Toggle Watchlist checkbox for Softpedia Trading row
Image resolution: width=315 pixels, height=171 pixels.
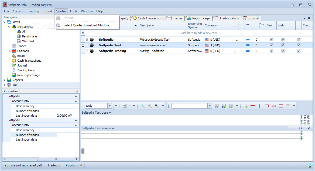[283, 51]
